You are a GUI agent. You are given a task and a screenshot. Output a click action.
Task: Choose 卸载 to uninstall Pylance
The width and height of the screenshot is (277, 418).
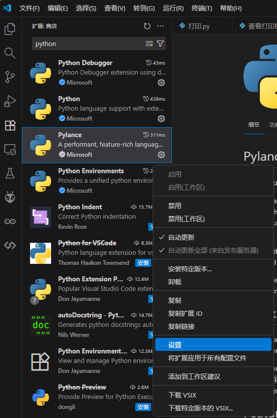(x=213, y=282)
